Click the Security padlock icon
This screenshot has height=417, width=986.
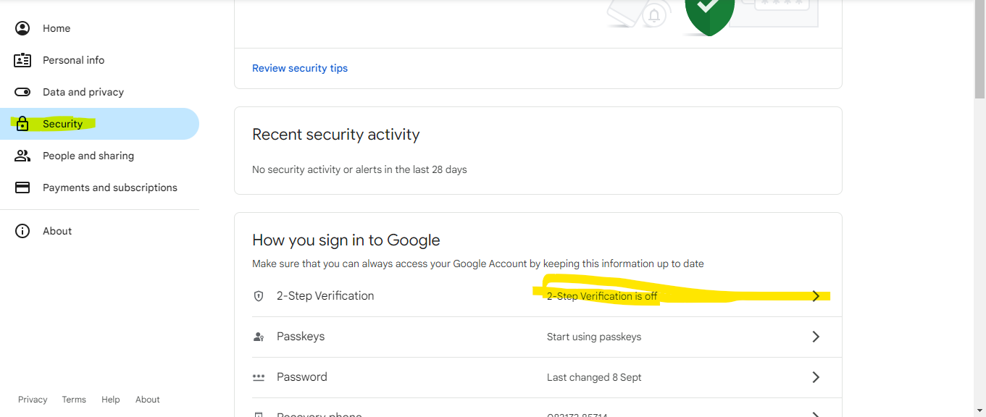(x=22, y=124)
